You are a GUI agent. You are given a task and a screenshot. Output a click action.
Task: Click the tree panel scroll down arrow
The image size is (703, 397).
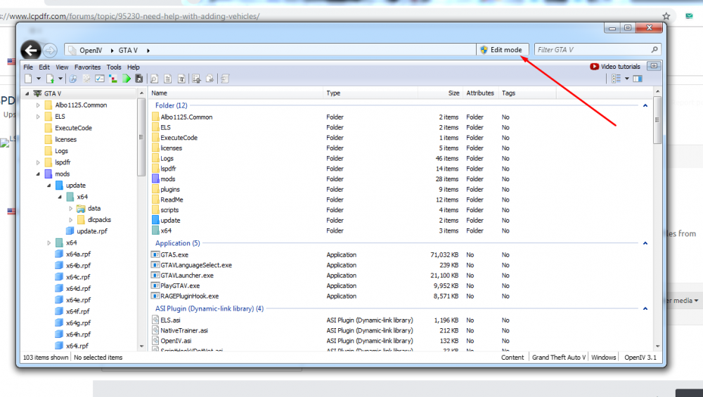[142, 346]
